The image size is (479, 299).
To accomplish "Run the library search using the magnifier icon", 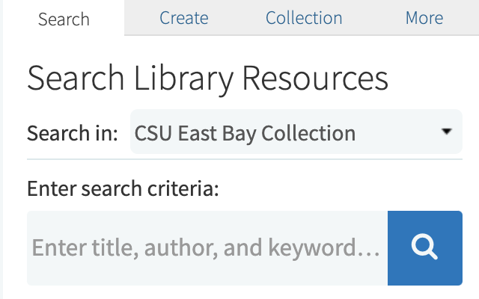I will coord(424,247).
